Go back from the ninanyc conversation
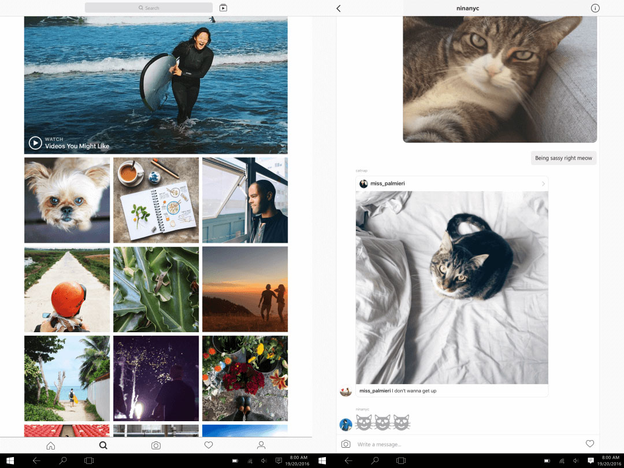Image resolution: width=624 pixels, height=468 pixels. (339, 8)
